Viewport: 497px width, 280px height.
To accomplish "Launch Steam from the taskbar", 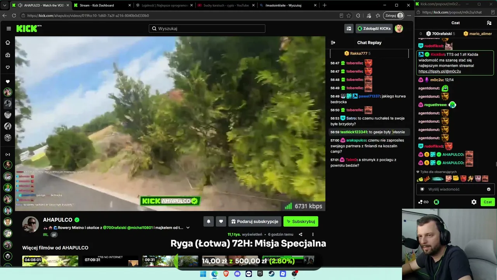I will [272, 274].
